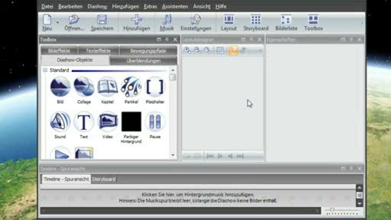Select the Collage object icon
The image size is (391, 220).
(84, 87)
